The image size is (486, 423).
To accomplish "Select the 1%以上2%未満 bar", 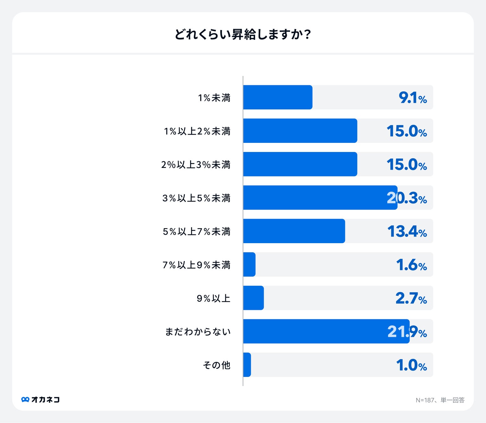I will point(300,131).
